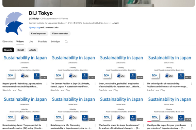Play the 21:43 video thumbnail
Image resolution: width=196 pixels, height=130 pixels.
[x=25, y=67]
